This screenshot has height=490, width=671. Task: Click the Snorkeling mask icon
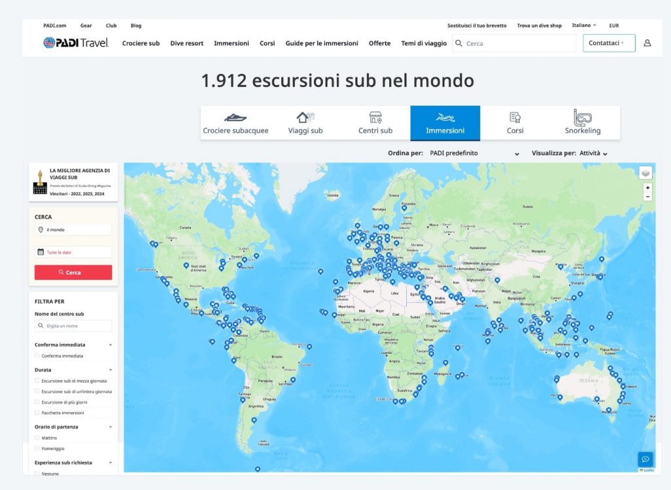tap(582, 119)
